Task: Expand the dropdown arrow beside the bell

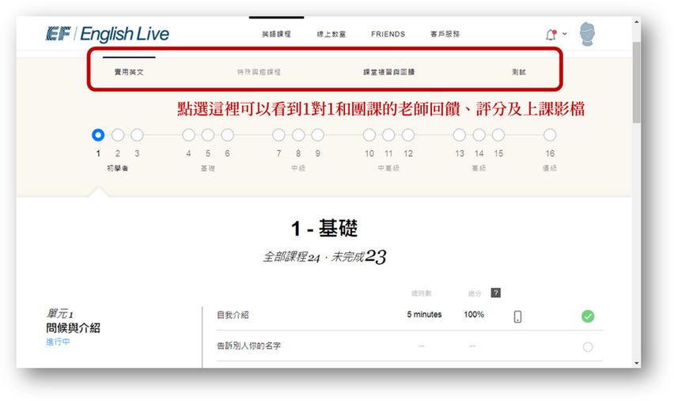Action: tap(565, 34)
